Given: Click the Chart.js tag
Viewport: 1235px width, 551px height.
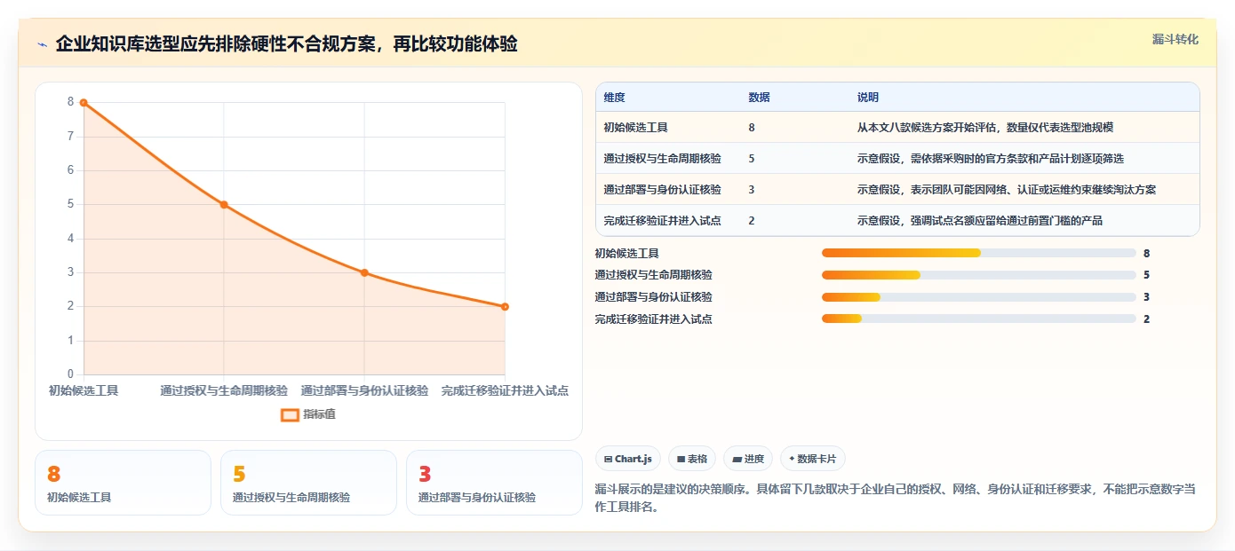Looking at the screenshot, I should coord(628,459).
